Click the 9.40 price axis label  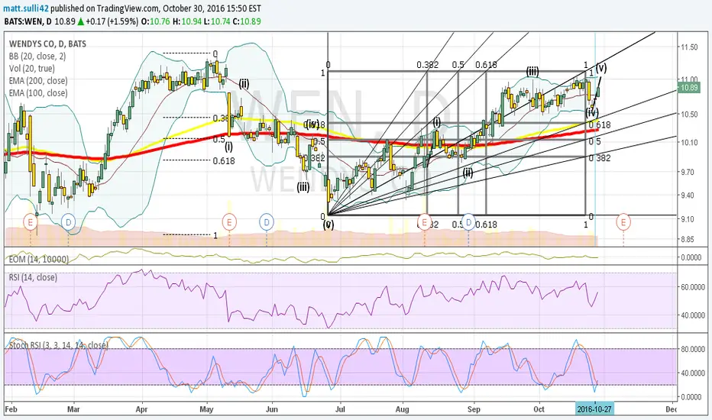[x=690, y=195]
